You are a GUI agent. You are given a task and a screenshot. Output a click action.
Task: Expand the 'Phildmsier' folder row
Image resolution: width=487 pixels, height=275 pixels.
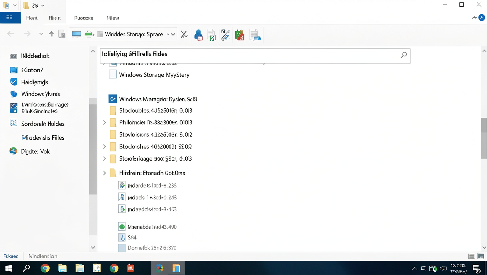click(x=104, y=122)
